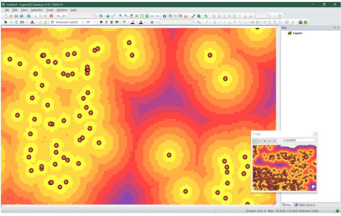Toggle Bold text formatting
This screenshot has width=341, height=216.
(x=101, y=22)
